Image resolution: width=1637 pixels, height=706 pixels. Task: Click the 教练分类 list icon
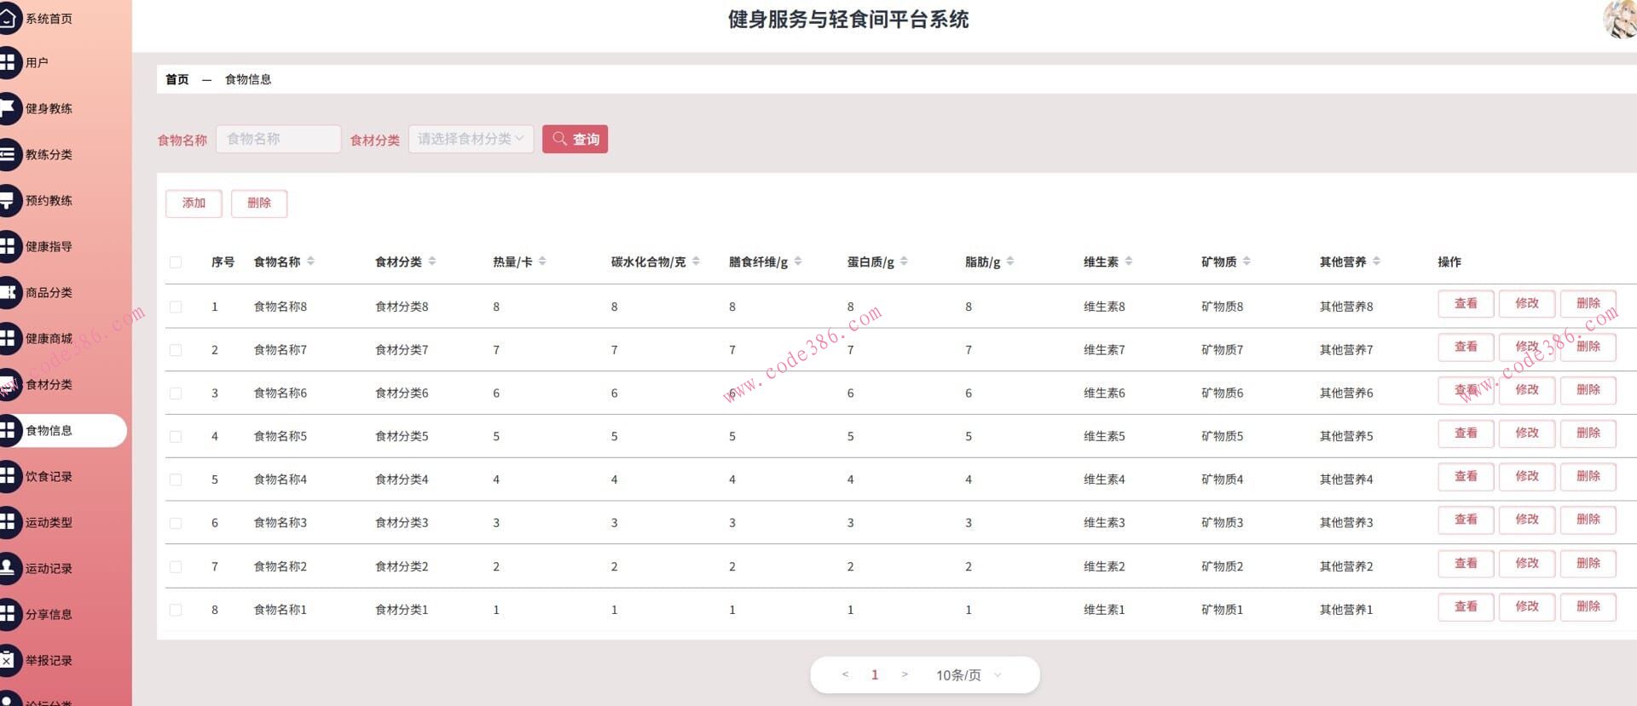[7, 154]
